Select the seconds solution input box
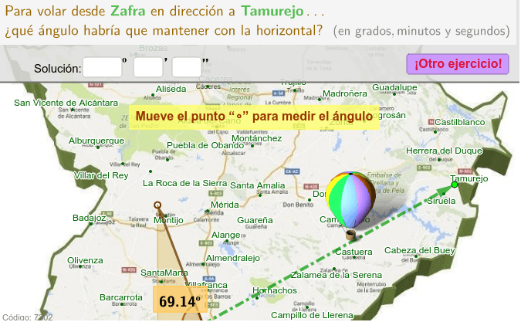 187,67
